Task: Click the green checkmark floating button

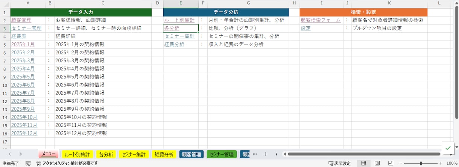Action: click(448, 148)
